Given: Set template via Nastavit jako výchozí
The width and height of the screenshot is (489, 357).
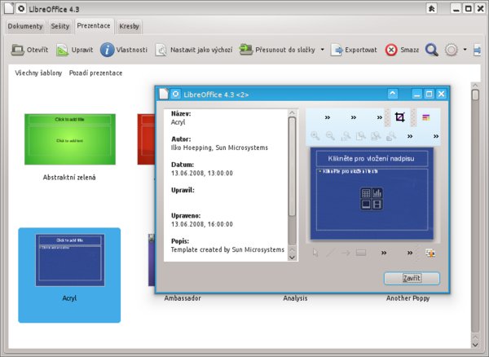Looking at the screenshot, I should 194,50.
